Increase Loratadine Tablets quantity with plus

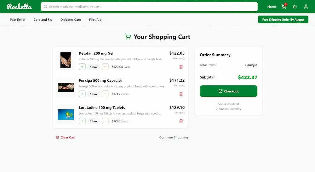(82, 121)
